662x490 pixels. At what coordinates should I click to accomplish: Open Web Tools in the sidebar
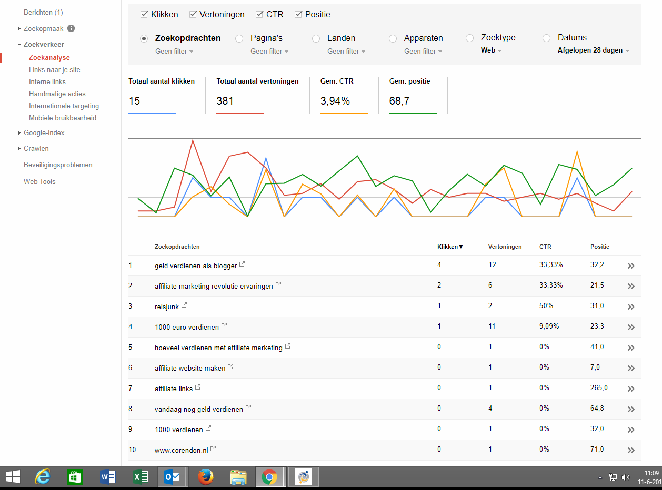pyautogui.click(x=39, y=181)
